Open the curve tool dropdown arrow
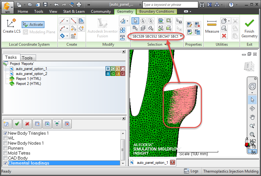The image size is (261, 176). pos(67,28)
